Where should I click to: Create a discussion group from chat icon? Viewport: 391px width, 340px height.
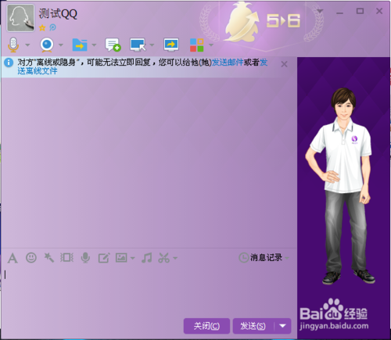[x=113, y=45]
